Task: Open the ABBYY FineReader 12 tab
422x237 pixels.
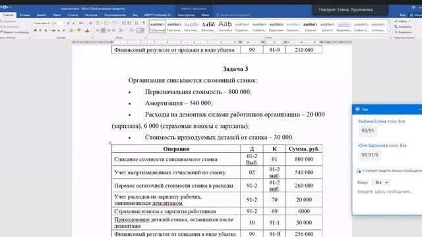Action: pos(158,14)
